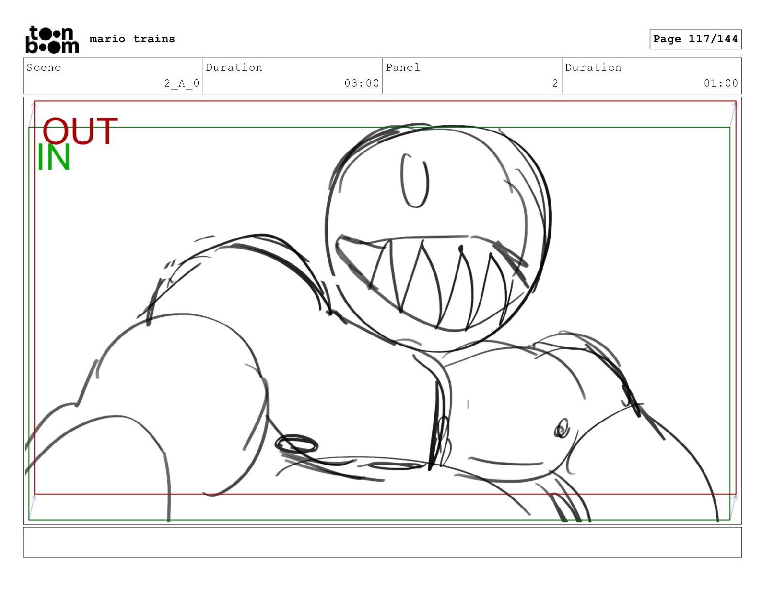Select the scene duration value '03:00'

coord(362,83)
